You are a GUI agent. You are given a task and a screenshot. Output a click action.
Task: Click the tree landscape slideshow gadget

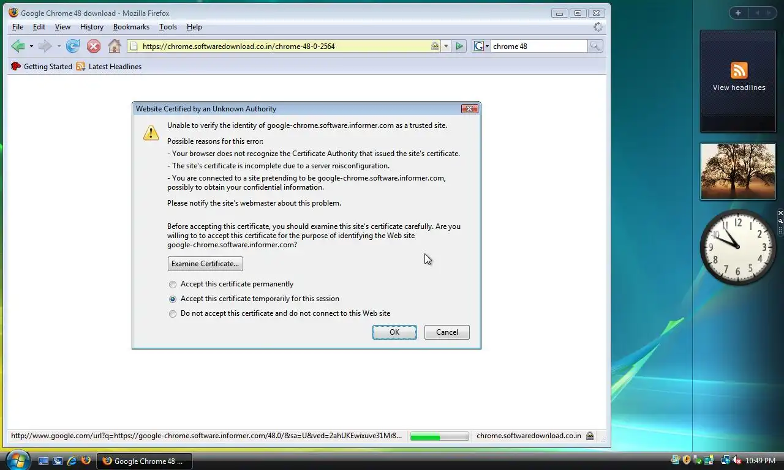pyautogui.click(x=738, y=171)
